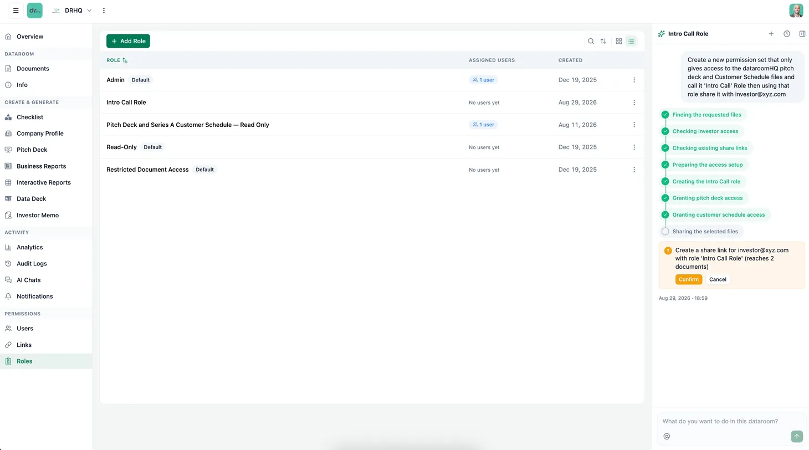Click the Business Reports icon
Viewport: 809px width, 450px height.
[x=8, y=166]
